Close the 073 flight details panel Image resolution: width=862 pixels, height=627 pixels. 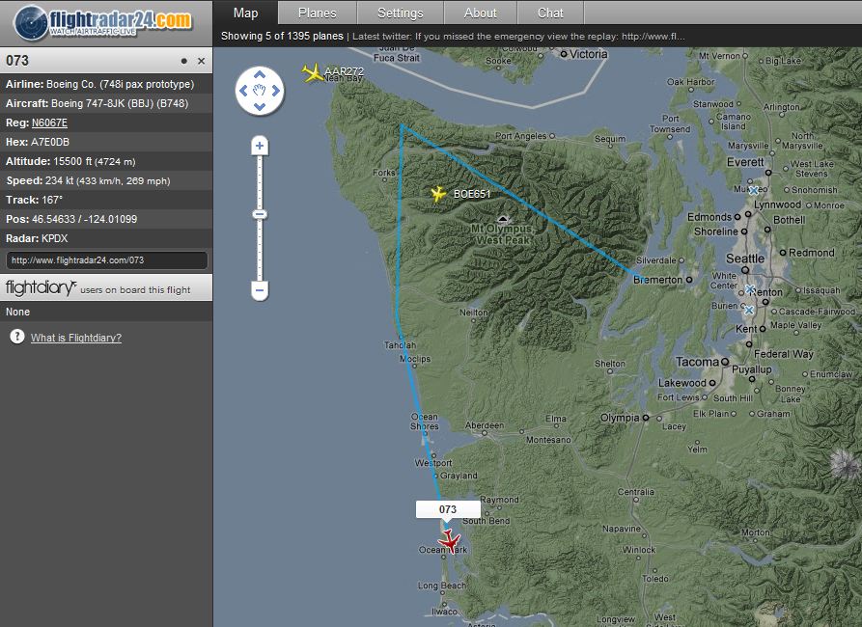(x=201, y=61)
